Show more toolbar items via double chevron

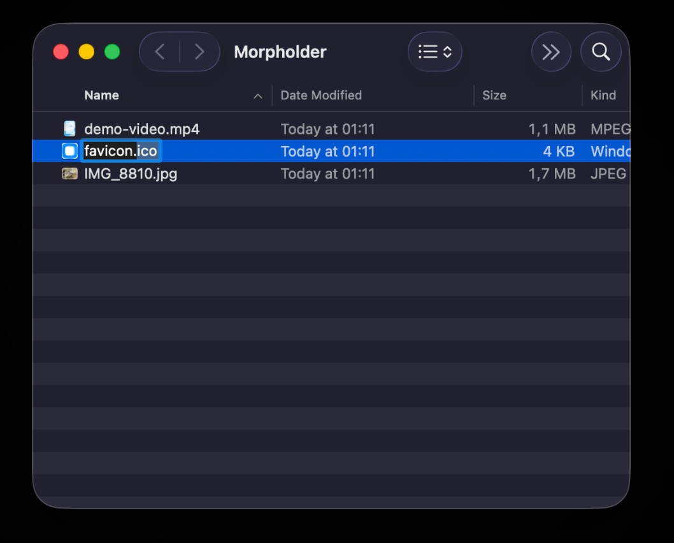tap(550, 52)
